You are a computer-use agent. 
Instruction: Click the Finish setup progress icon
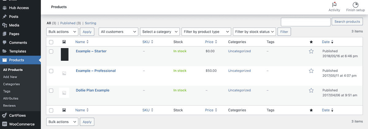[355, 5]
